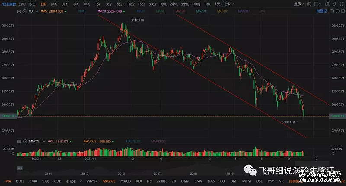Open the 显示 display dropdown
The height and width of the screenshot is (186, 346).
pyautogui.click(x=300, y=3)
